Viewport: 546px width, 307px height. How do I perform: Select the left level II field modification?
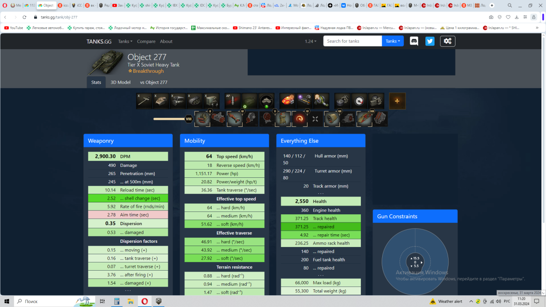click(202, 119)
